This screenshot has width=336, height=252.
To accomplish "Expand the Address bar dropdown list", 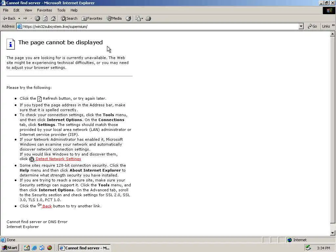I will [x=301, y=26].
